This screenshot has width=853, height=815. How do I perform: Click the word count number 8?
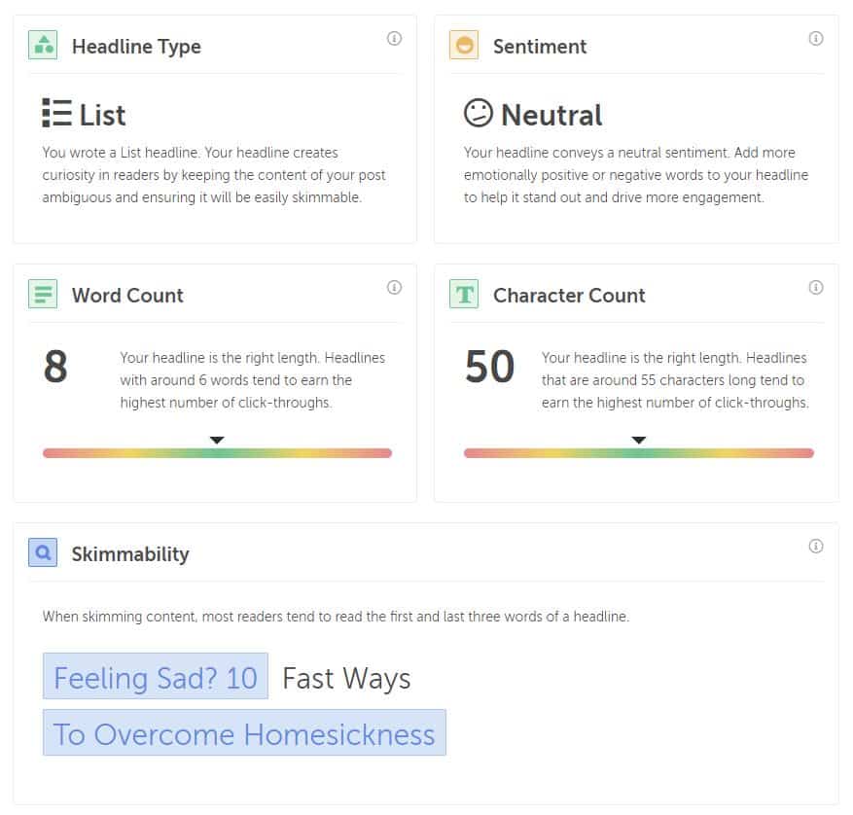(x=55, y=367)
